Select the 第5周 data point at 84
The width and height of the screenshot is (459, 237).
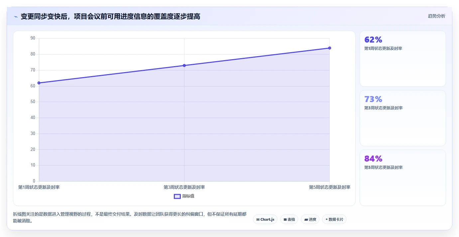[x=329, y=48]
